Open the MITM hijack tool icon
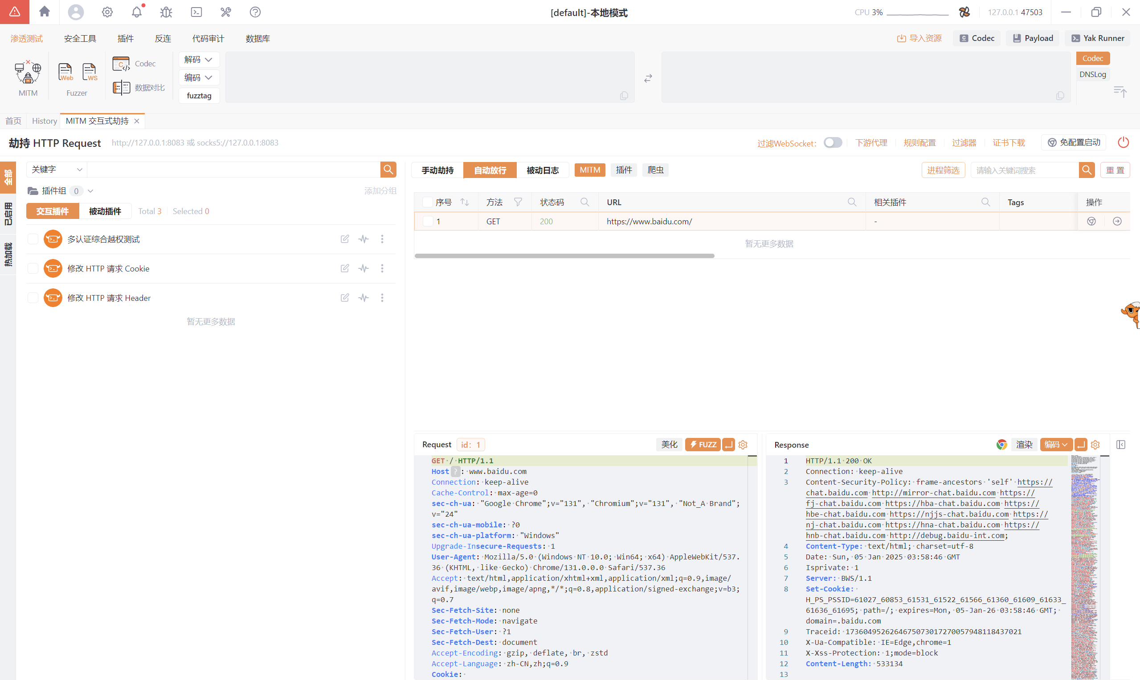 28,73
